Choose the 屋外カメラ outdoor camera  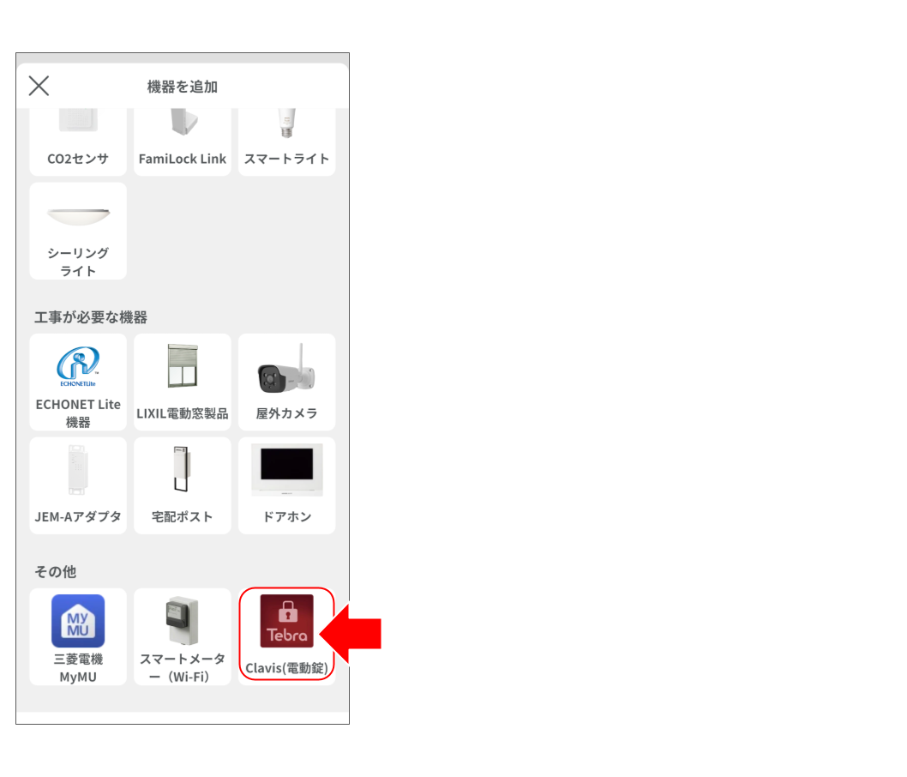coord(287,382)
